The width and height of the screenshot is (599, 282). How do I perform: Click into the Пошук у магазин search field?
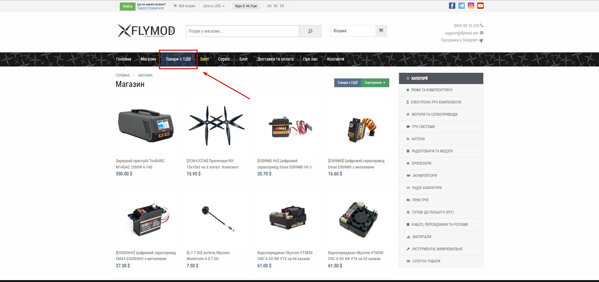(x=242, y=31)
